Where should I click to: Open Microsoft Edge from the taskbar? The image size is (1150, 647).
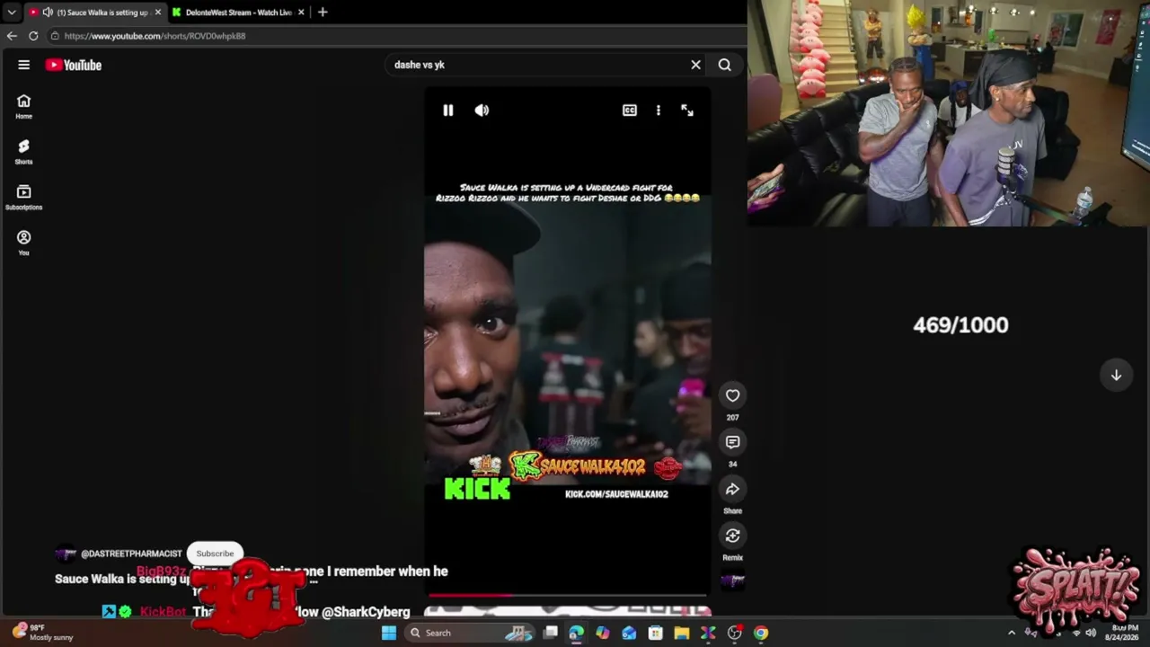[577, 633]
